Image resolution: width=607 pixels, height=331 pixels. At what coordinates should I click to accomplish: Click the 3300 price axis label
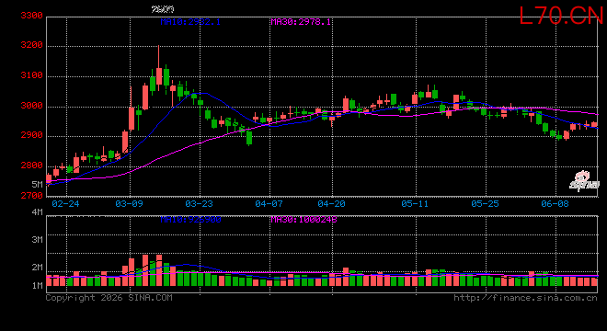(x=31, y=16)
